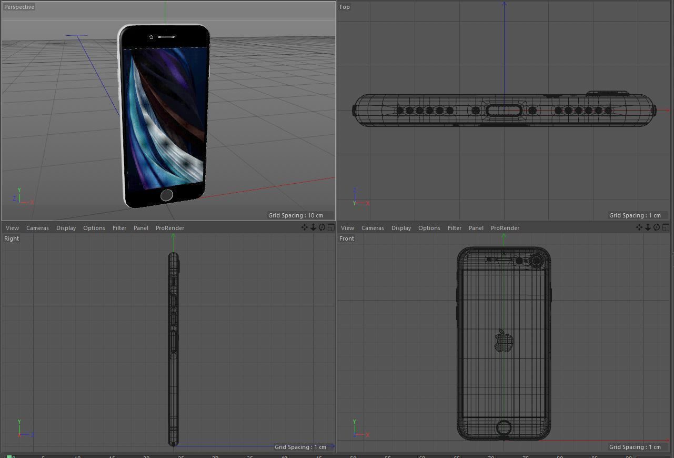
Task: Open the Options menu in Front viewport
Action: tap(429, 228)
